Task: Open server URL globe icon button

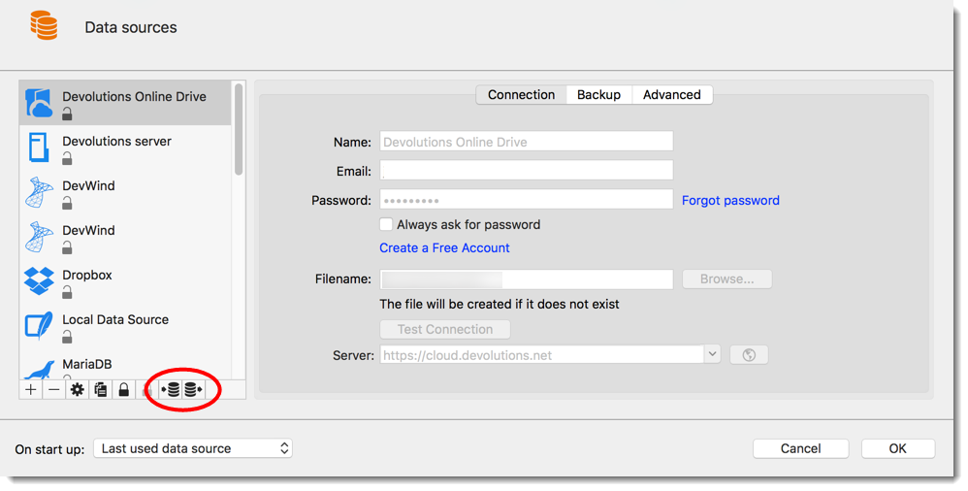Action: 749,355
